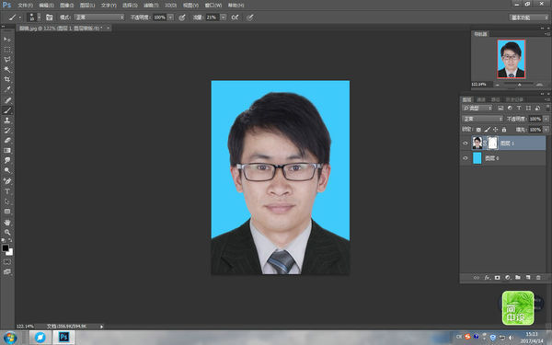Close the open document tab
The height and width of the screenshot is (345, 552).
108,28
